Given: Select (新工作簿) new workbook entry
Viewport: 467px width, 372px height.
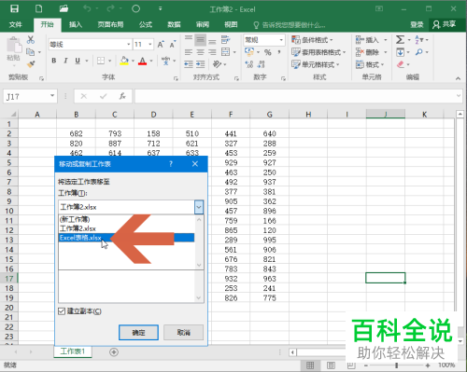Looking at the screenshot, I should pos(126,219).
